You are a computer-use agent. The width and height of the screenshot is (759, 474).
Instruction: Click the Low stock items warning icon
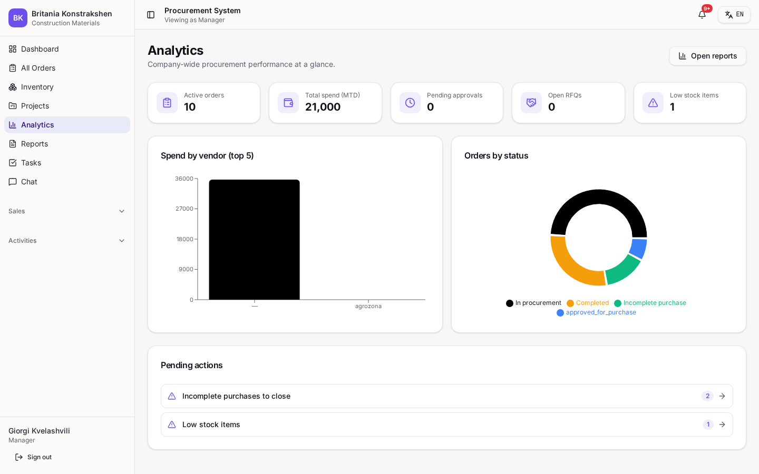pyautogui.click(x=653, y=103)
